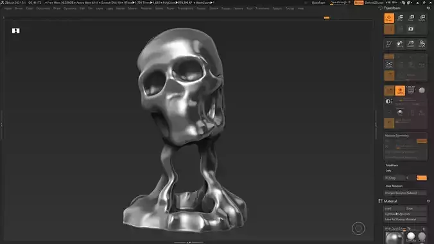Toggle the orange Local button
Image resolution: width=434 pixels, height=244 pixels.
(x=389, y=76)
